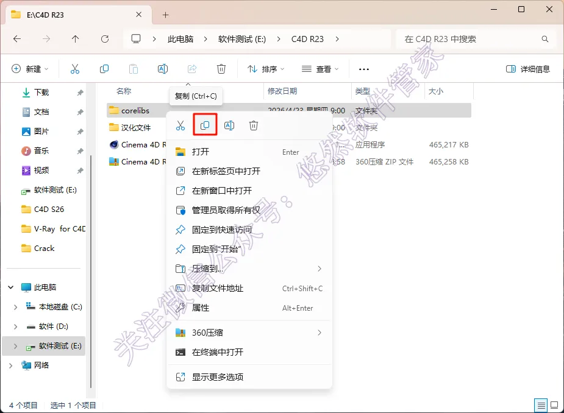Close the E:\C4D R23 tab
The image size is (564, 413).
139,15
